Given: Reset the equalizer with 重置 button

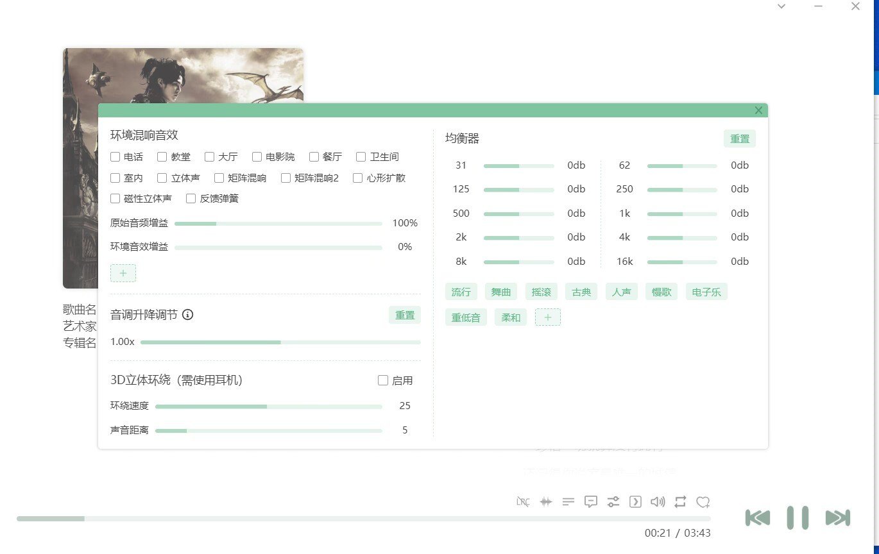Looking at the screenshot, I should 739,139.
